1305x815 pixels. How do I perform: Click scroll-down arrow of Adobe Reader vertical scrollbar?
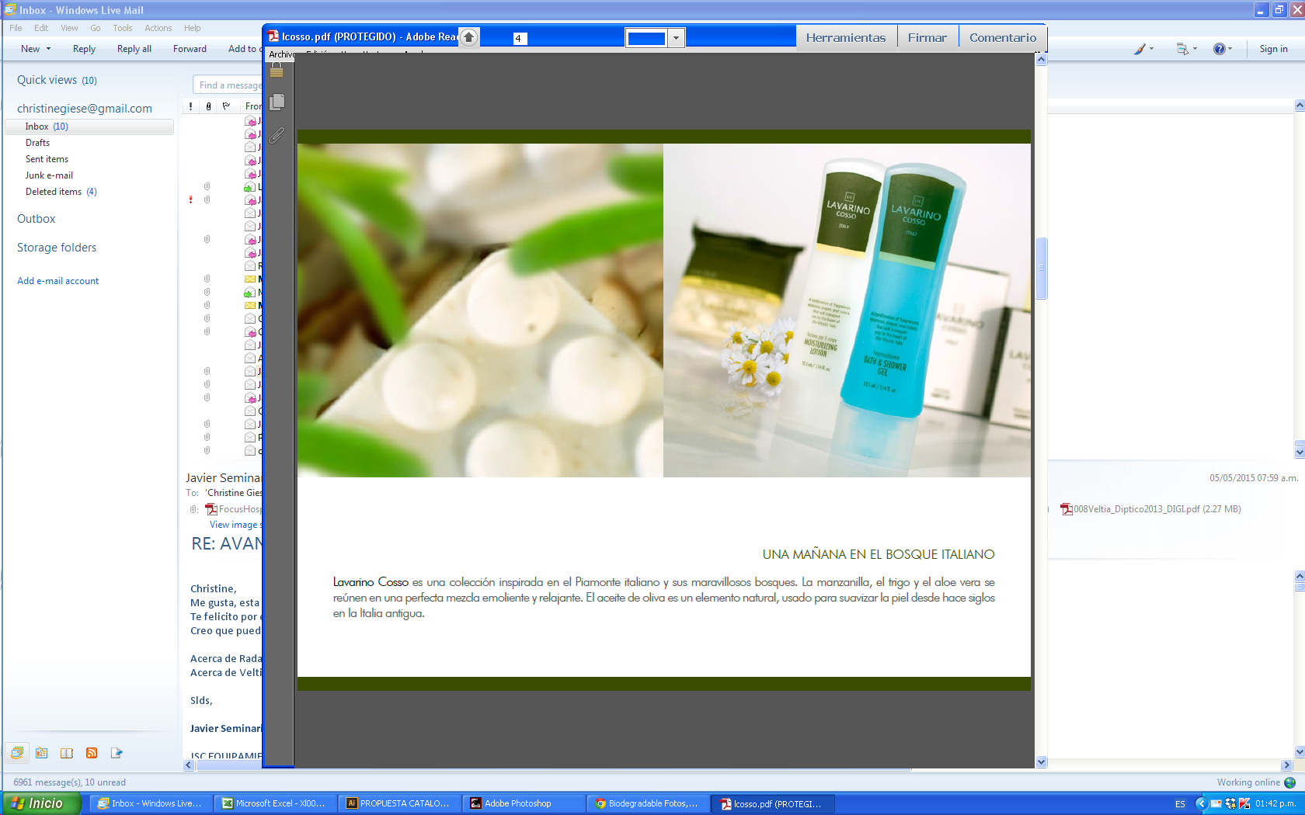(x=1042, y=762)
